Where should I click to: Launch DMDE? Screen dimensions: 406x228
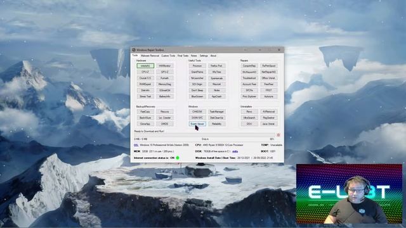tap(165, 124)
